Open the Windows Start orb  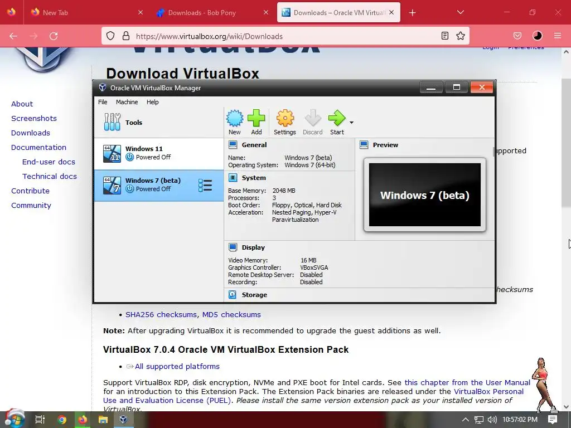14,419
